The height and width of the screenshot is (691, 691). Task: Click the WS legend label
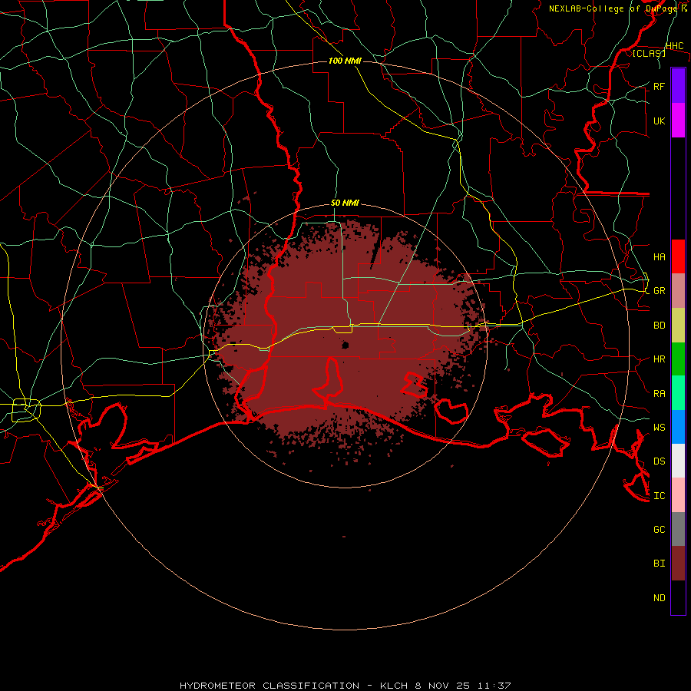(x=659, y=427)
